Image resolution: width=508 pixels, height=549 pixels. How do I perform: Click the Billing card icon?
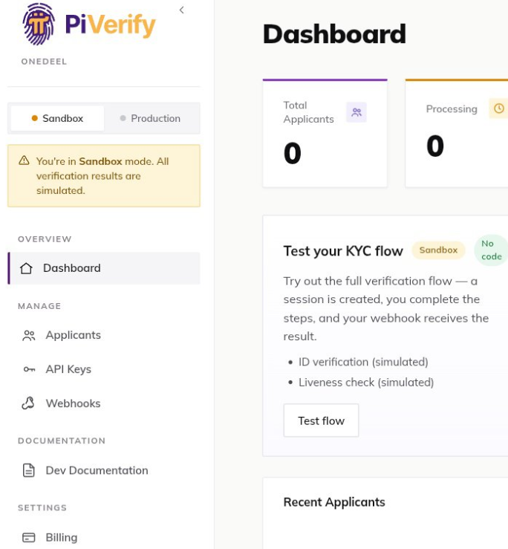(x=29, y=537)
